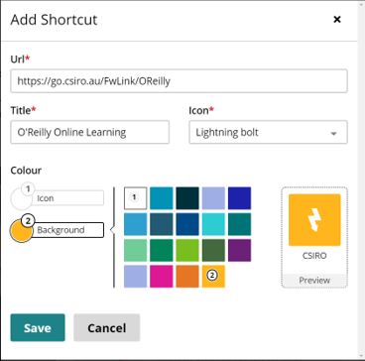Image resolution: width=365 pixels, height=361 pixels.
Task: Choose the magenta pink swatch in the bottom row
Action: 162,277
